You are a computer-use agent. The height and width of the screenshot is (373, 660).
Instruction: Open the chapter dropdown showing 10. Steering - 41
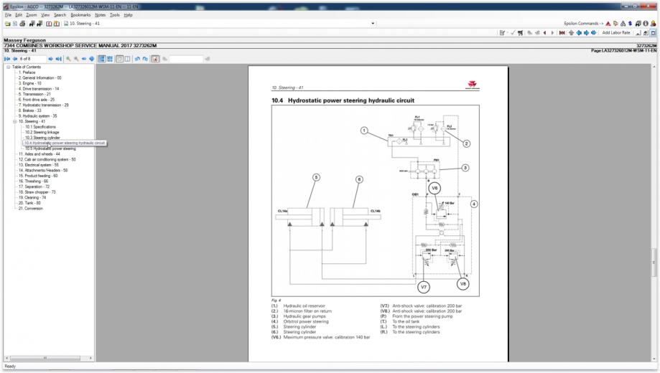373,24
